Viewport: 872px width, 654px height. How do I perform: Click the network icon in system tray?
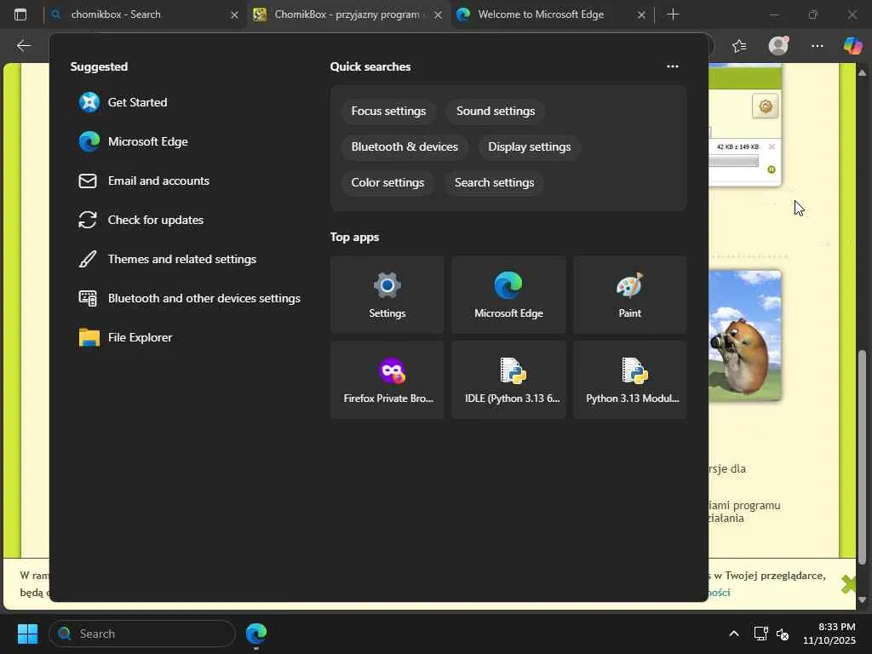(760, 634)
